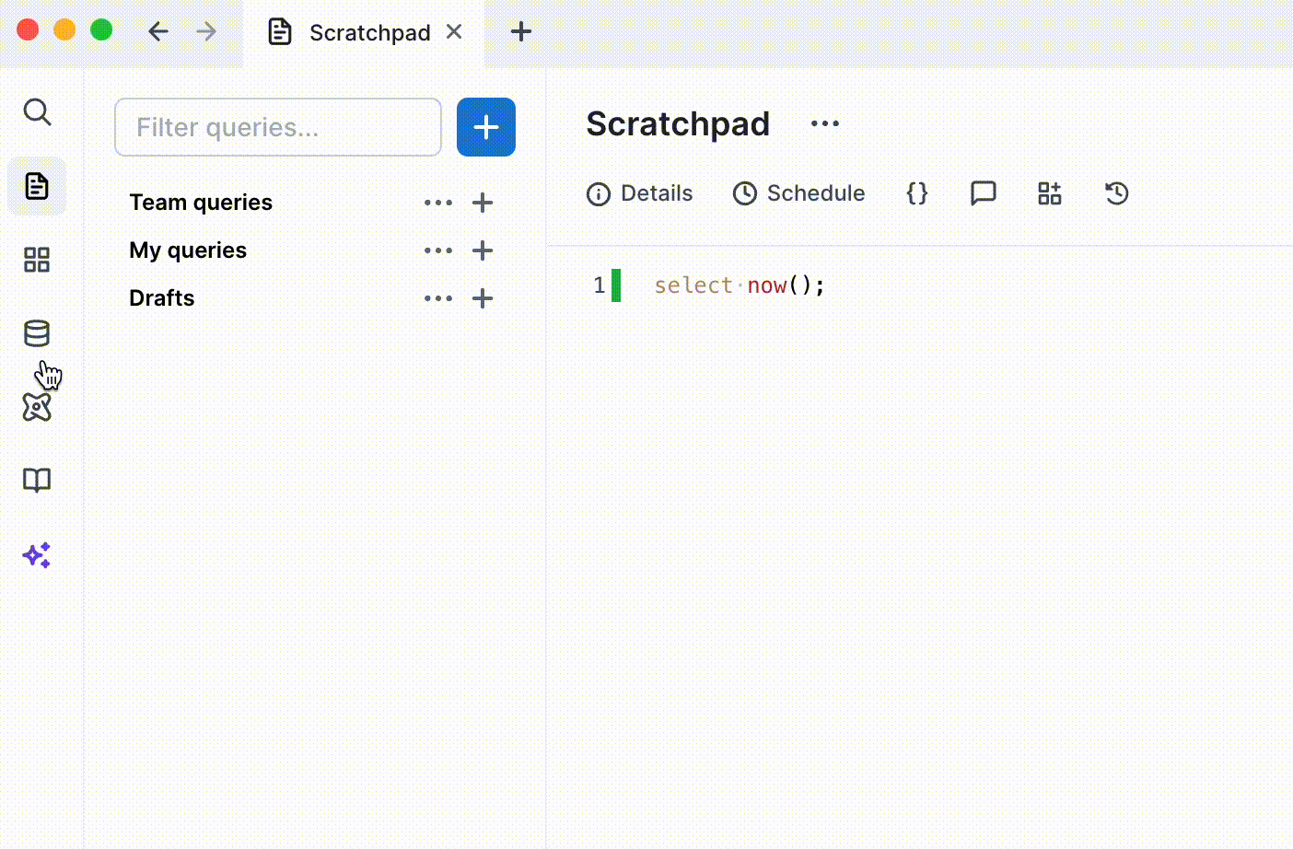Image resolution: width=1293 pixels, height=849 pixels.
Task: Close the Scratchpad tab
Action: pyautogui.click(x=454, y=32)
